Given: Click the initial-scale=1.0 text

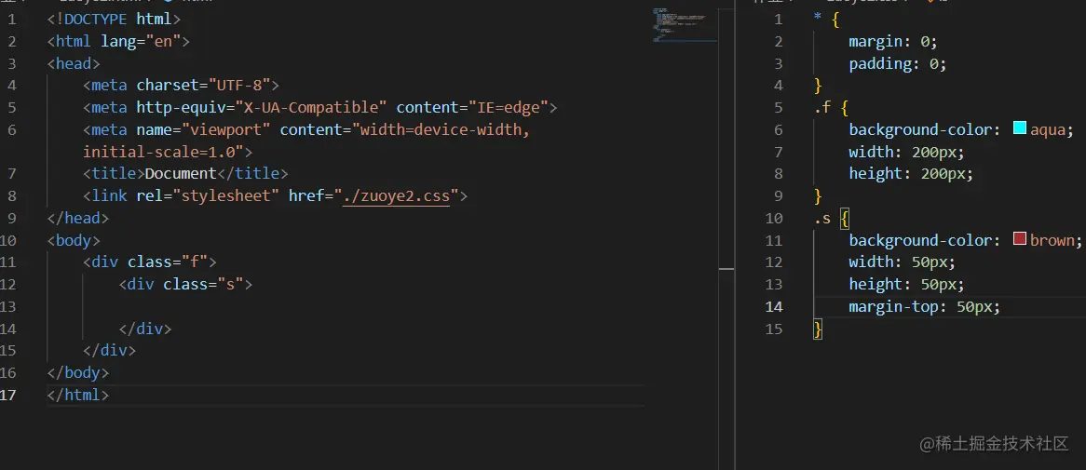Looking at the screenshot, I should tap(158, 152).
